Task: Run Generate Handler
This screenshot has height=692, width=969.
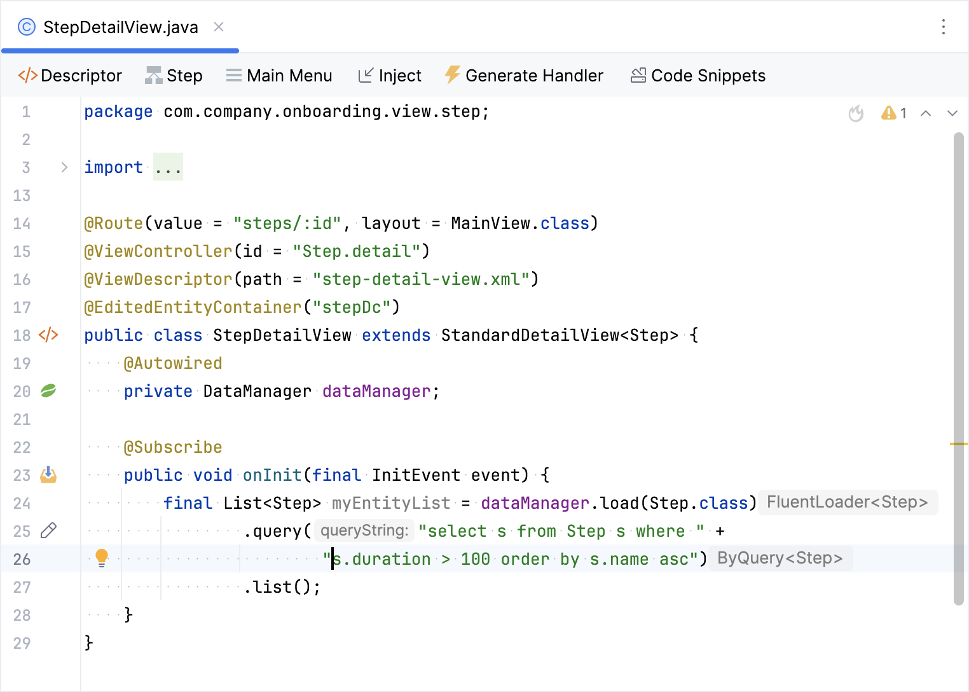Action: coord(524,75)
